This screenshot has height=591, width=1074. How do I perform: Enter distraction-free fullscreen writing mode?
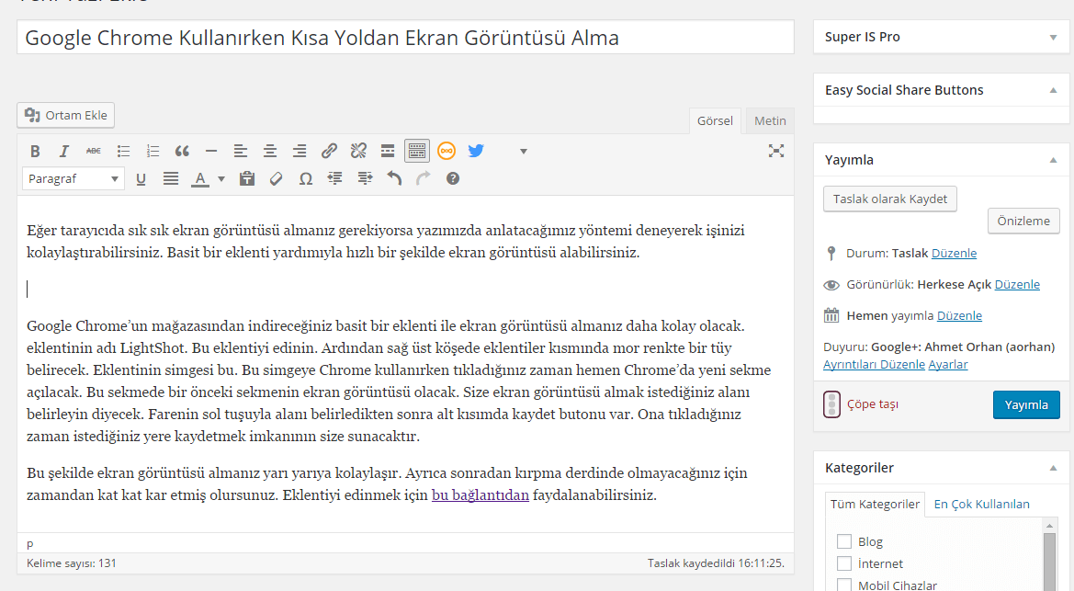pos(776,151)
